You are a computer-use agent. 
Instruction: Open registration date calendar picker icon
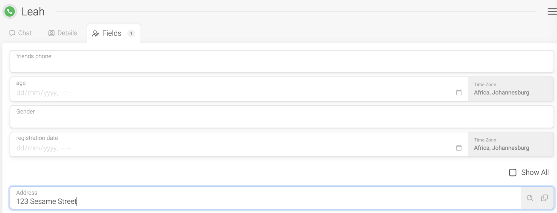(459, 148)
